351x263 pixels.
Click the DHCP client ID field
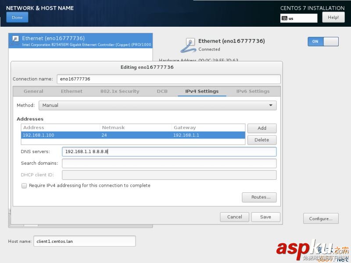169,175
